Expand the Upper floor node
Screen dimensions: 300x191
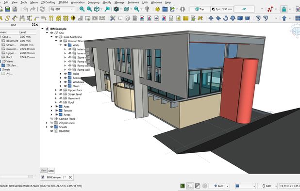56,90
